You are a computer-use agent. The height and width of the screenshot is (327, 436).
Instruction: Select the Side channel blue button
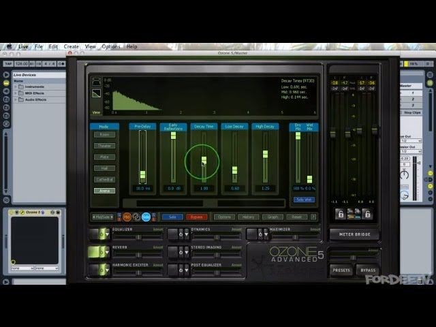[146, 217]
